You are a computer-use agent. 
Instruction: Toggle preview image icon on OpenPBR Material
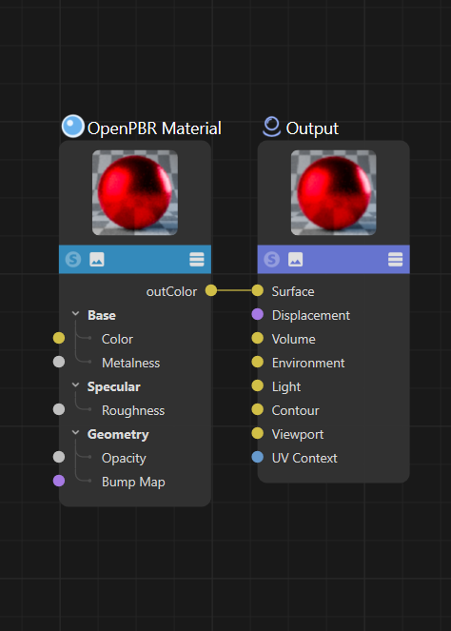click(x=97, y=260)
